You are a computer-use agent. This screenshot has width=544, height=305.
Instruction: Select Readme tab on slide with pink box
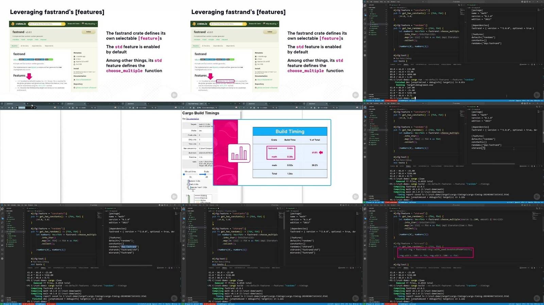(x=196, y=46)
